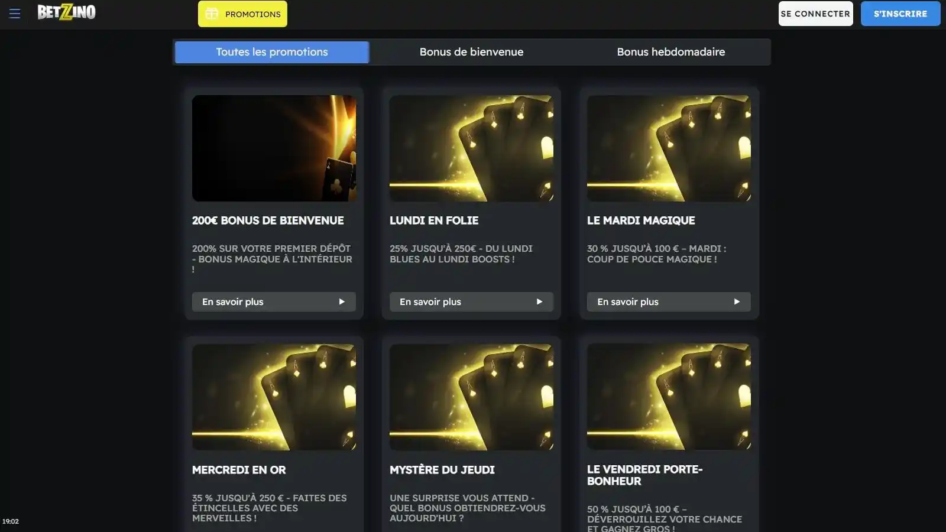Switch to Bonus de bienvenue tab
Image resolution: width=946 pixels, height=532 pixels.
point(471,52)
